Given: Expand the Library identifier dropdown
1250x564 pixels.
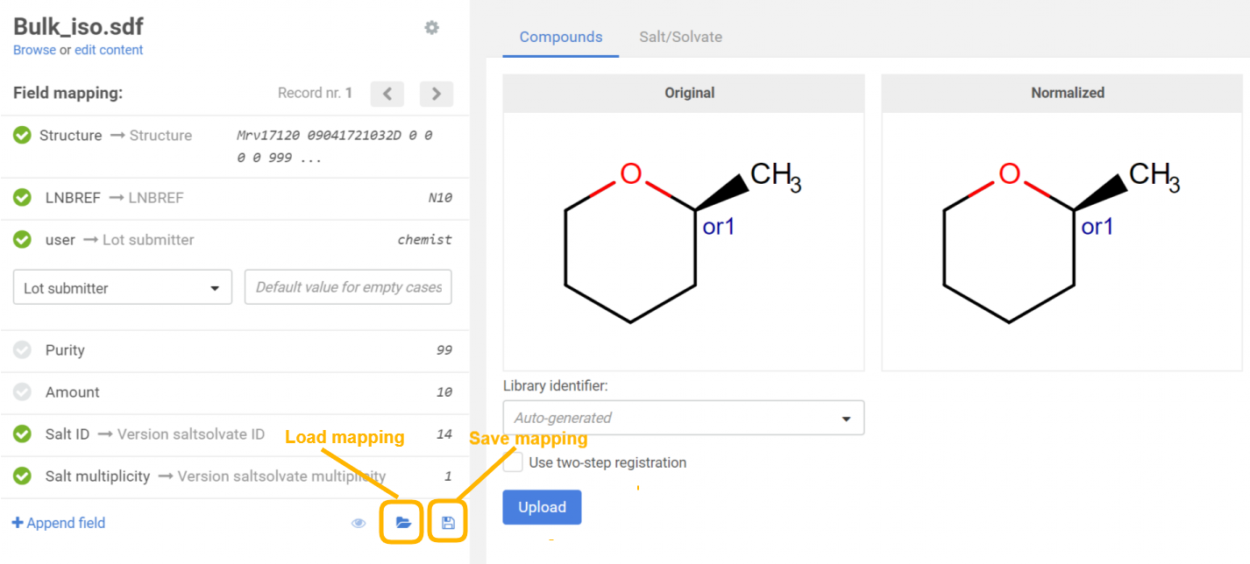Looking at the screenshot, I should [x=683, y=418].
